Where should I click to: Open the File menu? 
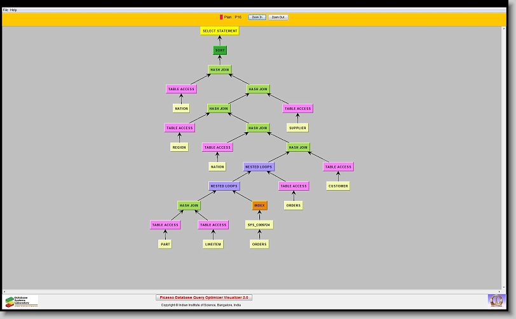click(x=6, y=10)
